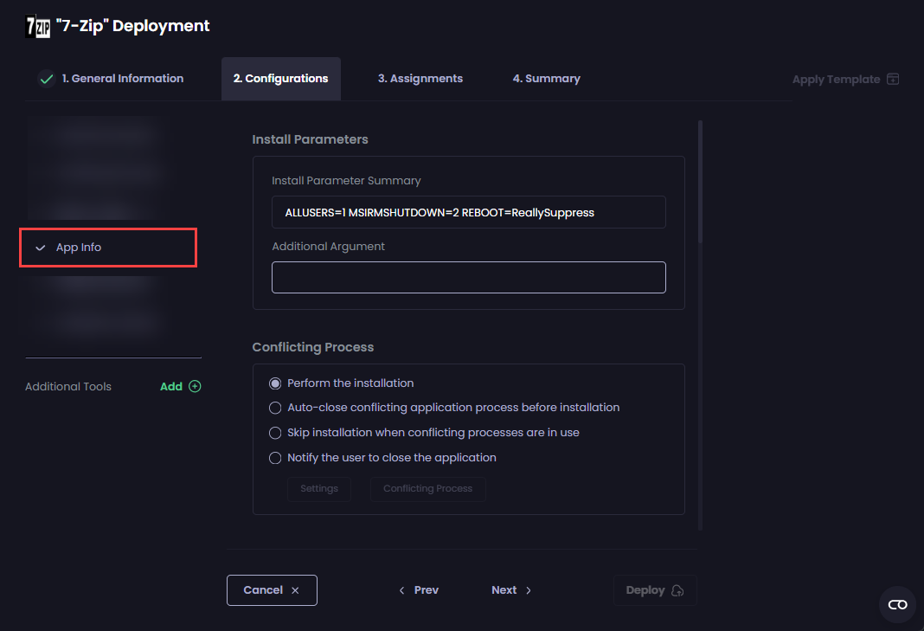The image size is (924, 631).
Task: Click the X icon on Cancel button
Action: 295,590
